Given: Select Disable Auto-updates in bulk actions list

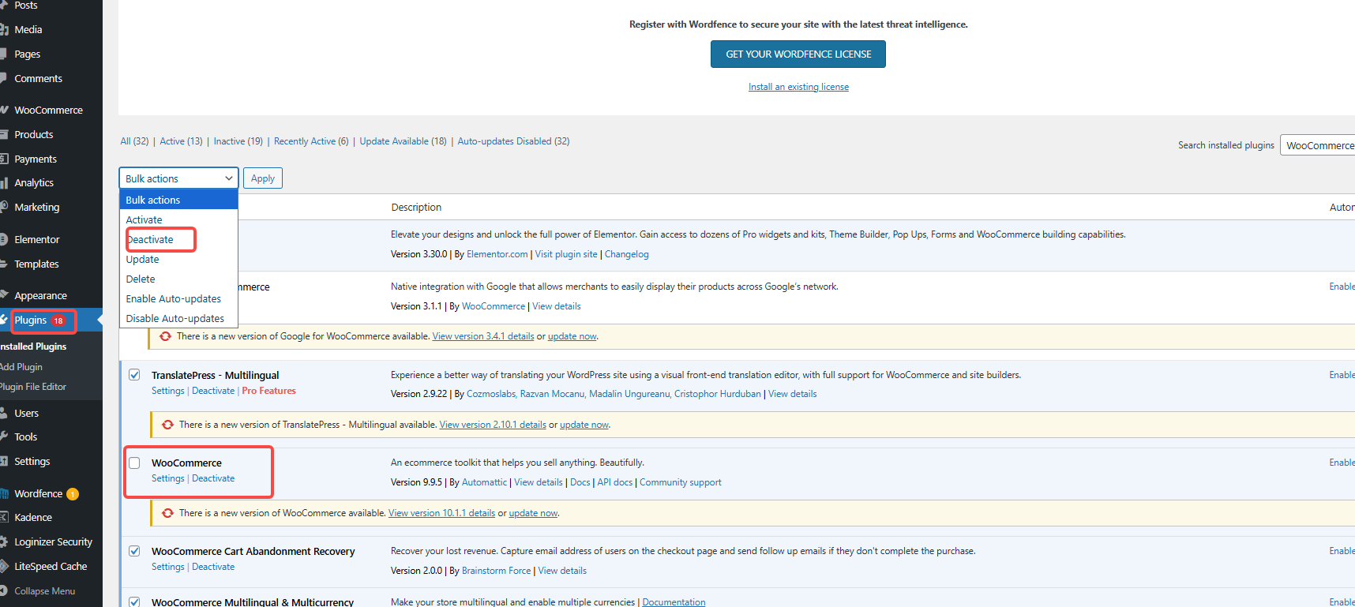Looking at the screenshot, I should pyautogui.click(x=175, y=319).
